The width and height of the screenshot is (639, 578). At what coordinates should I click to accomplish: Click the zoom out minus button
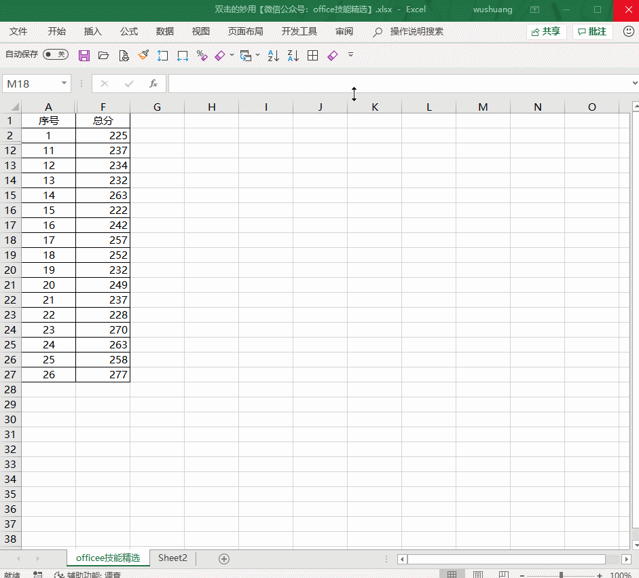[x=522, y=575]
